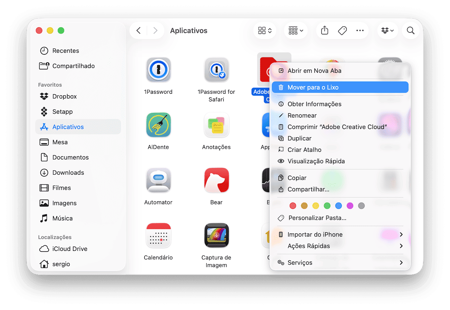
Task: Open Downloads in the sidebar
Action: coord(78,173)
